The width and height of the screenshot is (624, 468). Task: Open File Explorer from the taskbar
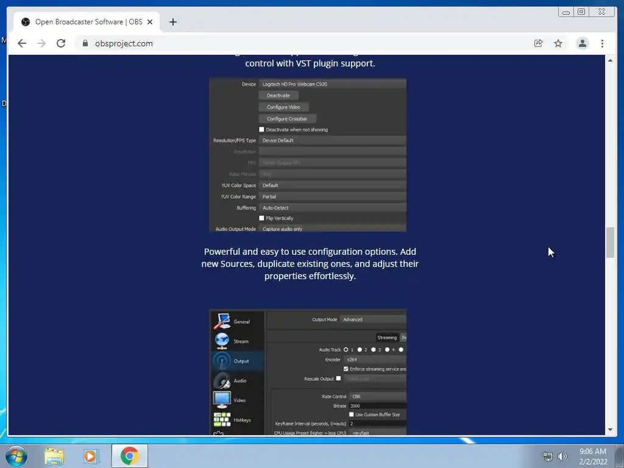pos(54,456)
